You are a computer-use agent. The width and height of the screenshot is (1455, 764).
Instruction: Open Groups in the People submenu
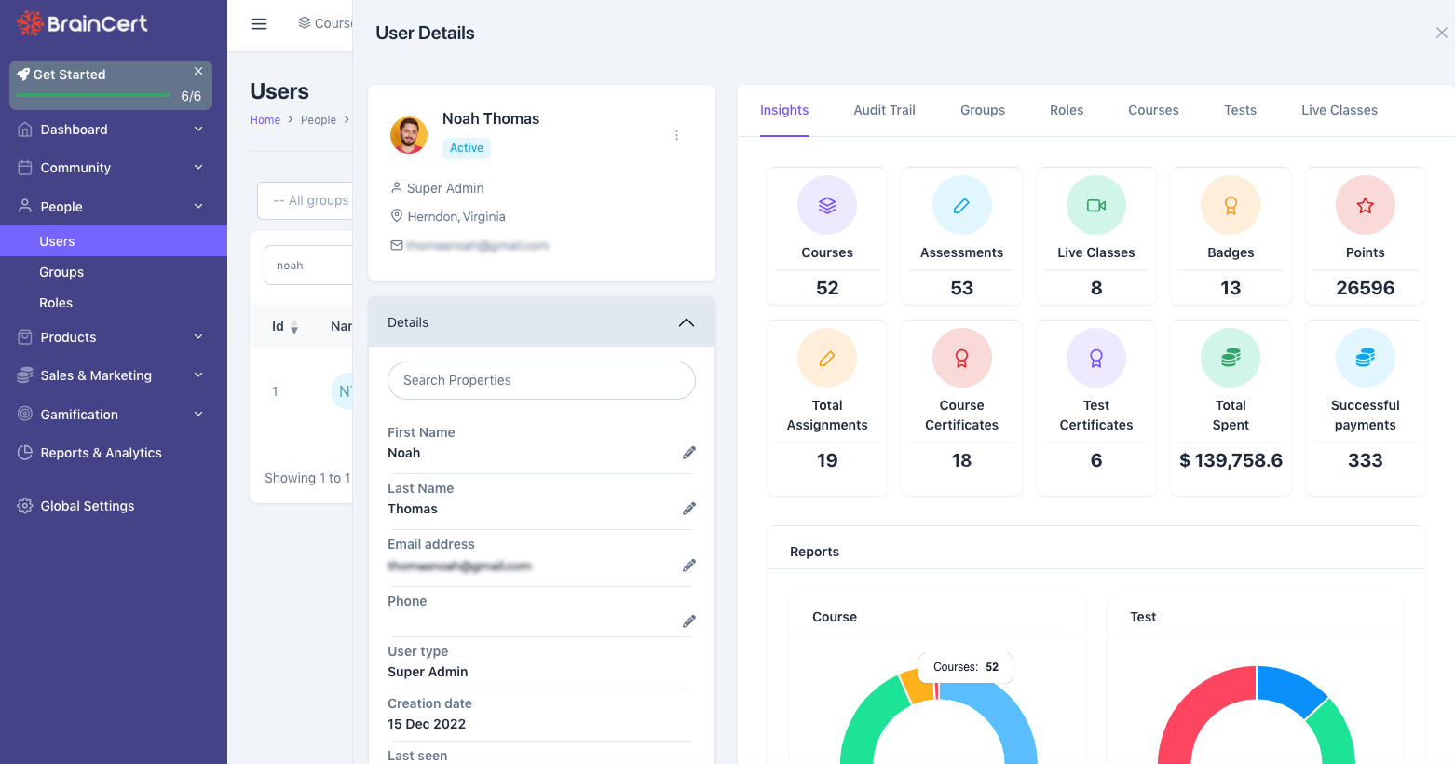pos(61,272)
